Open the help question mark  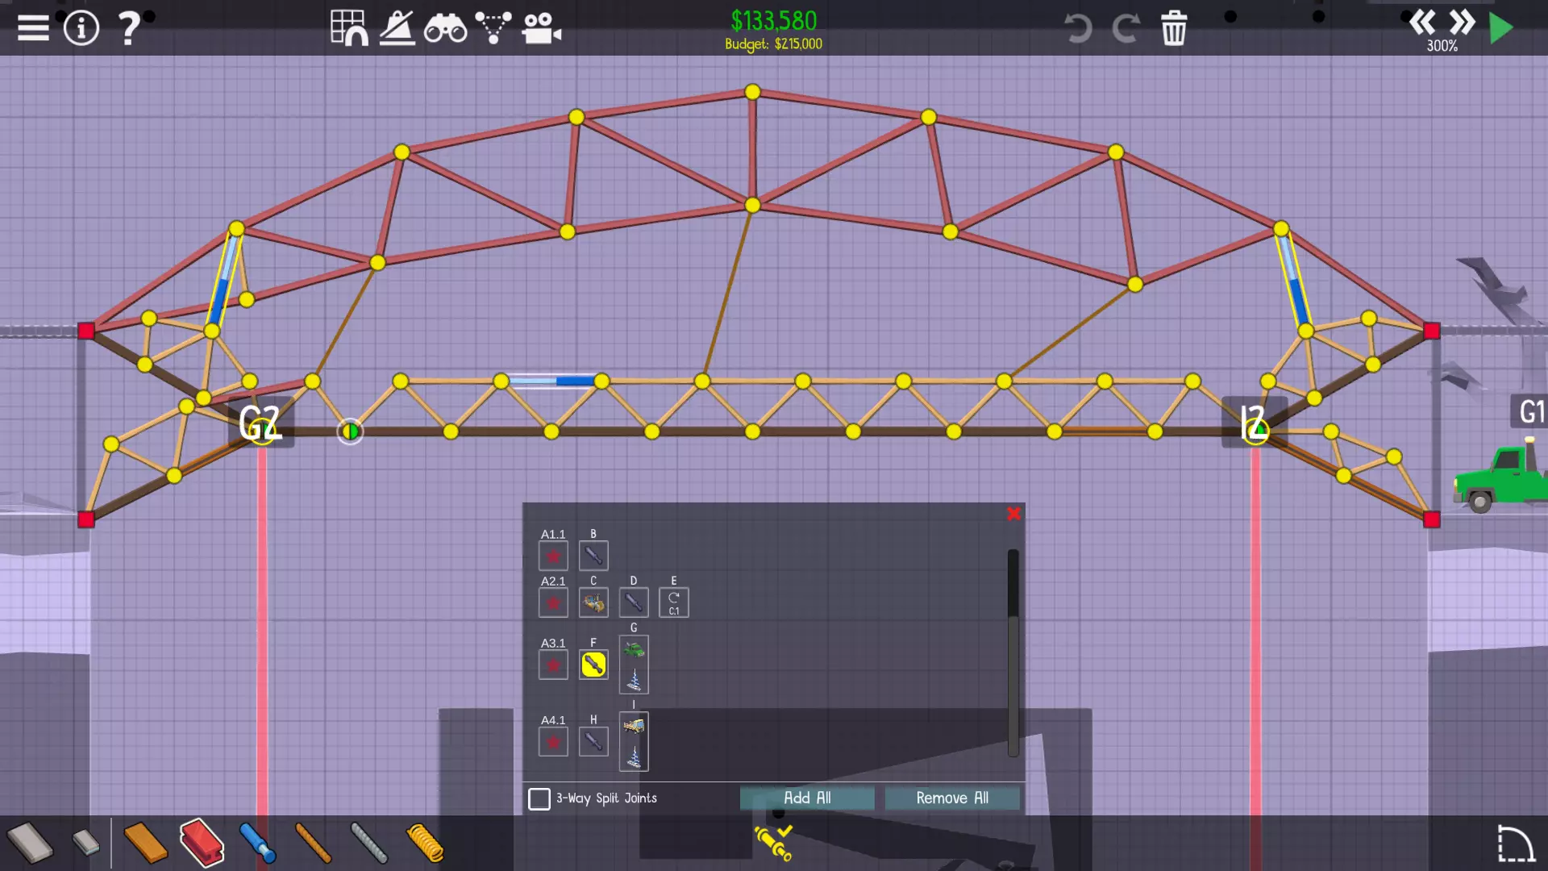(x=129, y=28)
